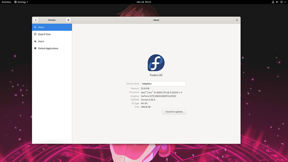This screenshot has width=288, height=162.
Task: Click the Date & Time clock icon
Action: (x=35, y=34)
